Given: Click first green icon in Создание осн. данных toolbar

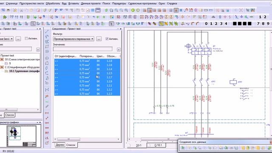Looking at the screenshot, I should pos(183,148).
